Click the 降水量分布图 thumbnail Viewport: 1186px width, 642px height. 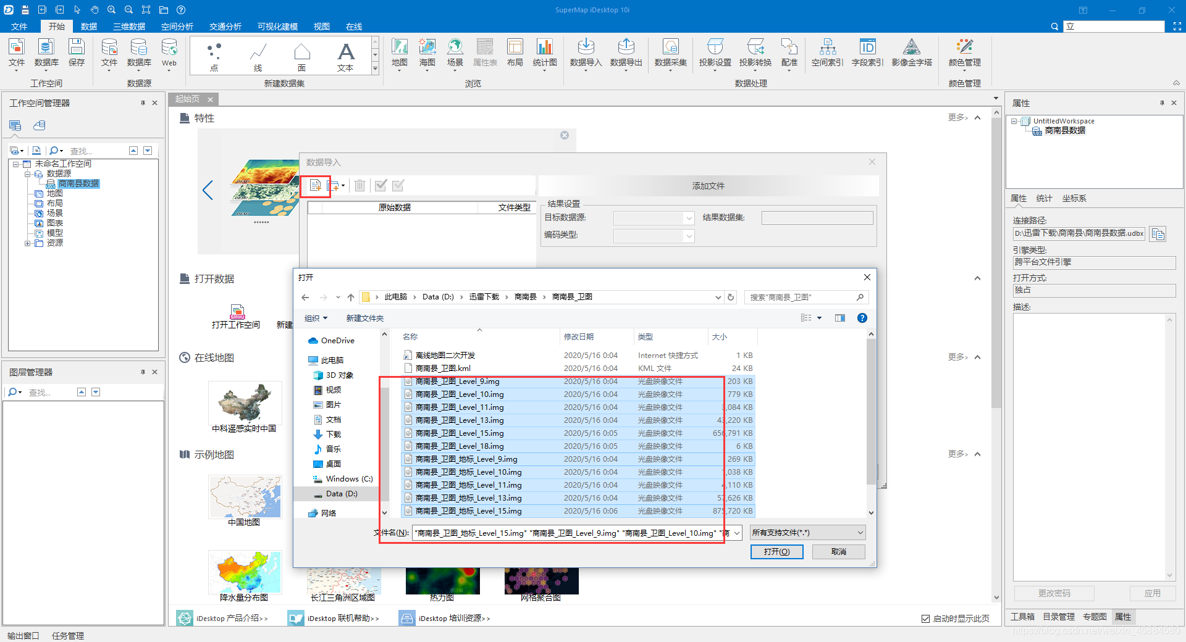tap(245, 572)
